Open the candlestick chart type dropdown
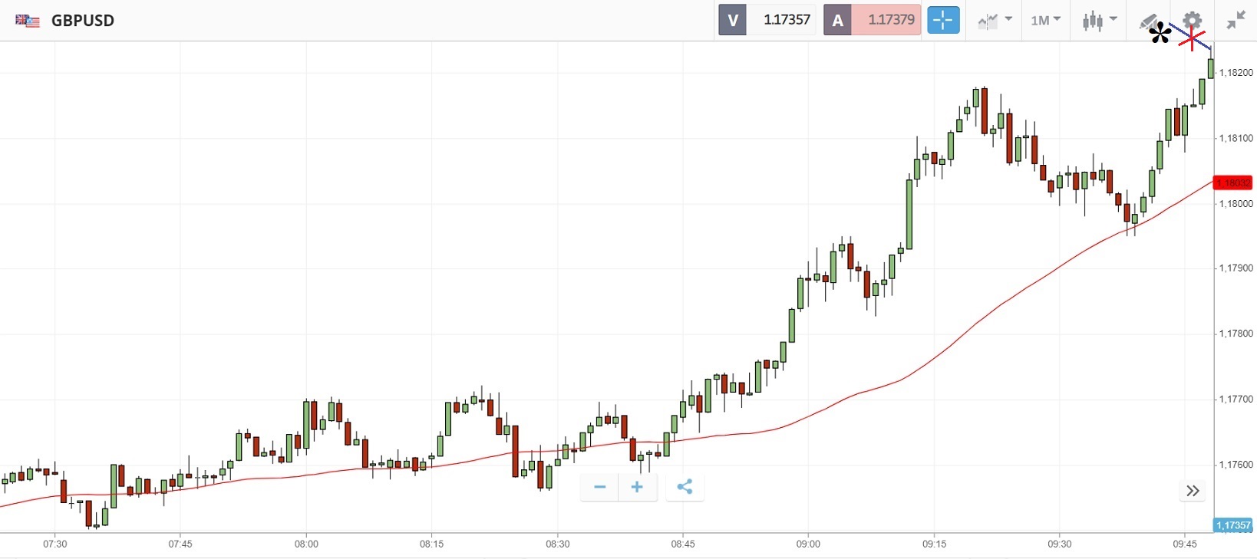Screen dimensions: 1257x559 (x=1099, y=21)
